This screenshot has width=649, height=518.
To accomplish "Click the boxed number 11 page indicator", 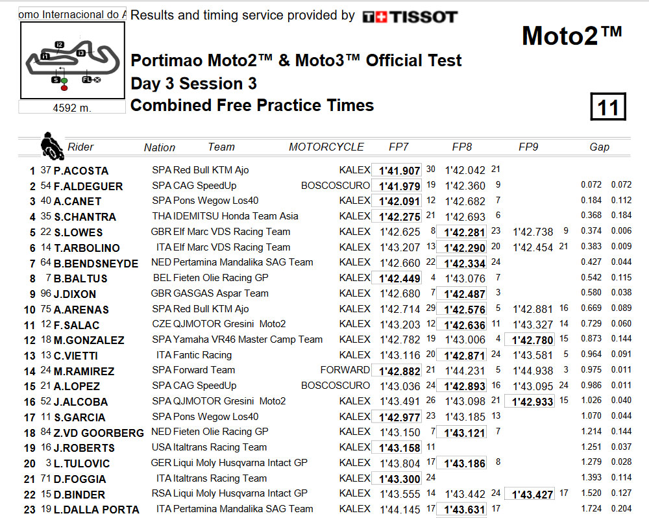I will [608, 107].
